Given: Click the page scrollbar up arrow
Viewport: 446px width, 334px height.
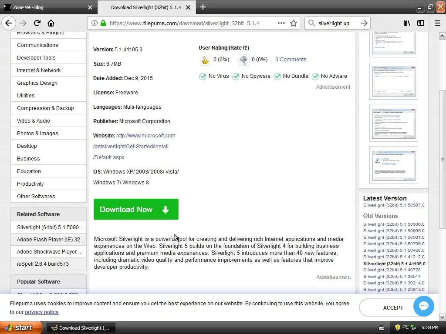Looking at the screenshot, I should point(442,36).
